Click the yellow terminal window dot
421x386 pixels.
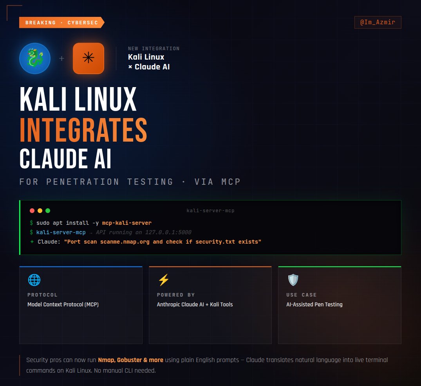click(x=40, y=211)
